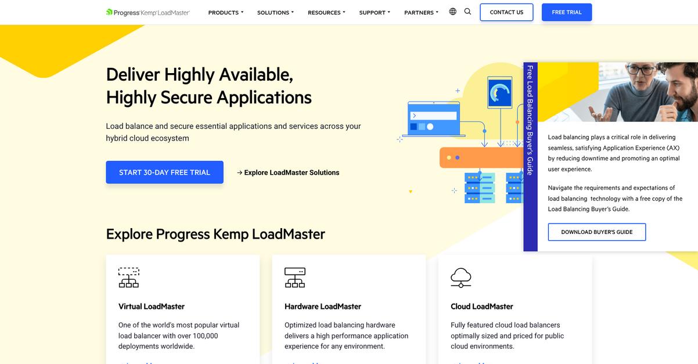The image size is (698, 364).
Task: Expand the Products menu
Action: 226,12
